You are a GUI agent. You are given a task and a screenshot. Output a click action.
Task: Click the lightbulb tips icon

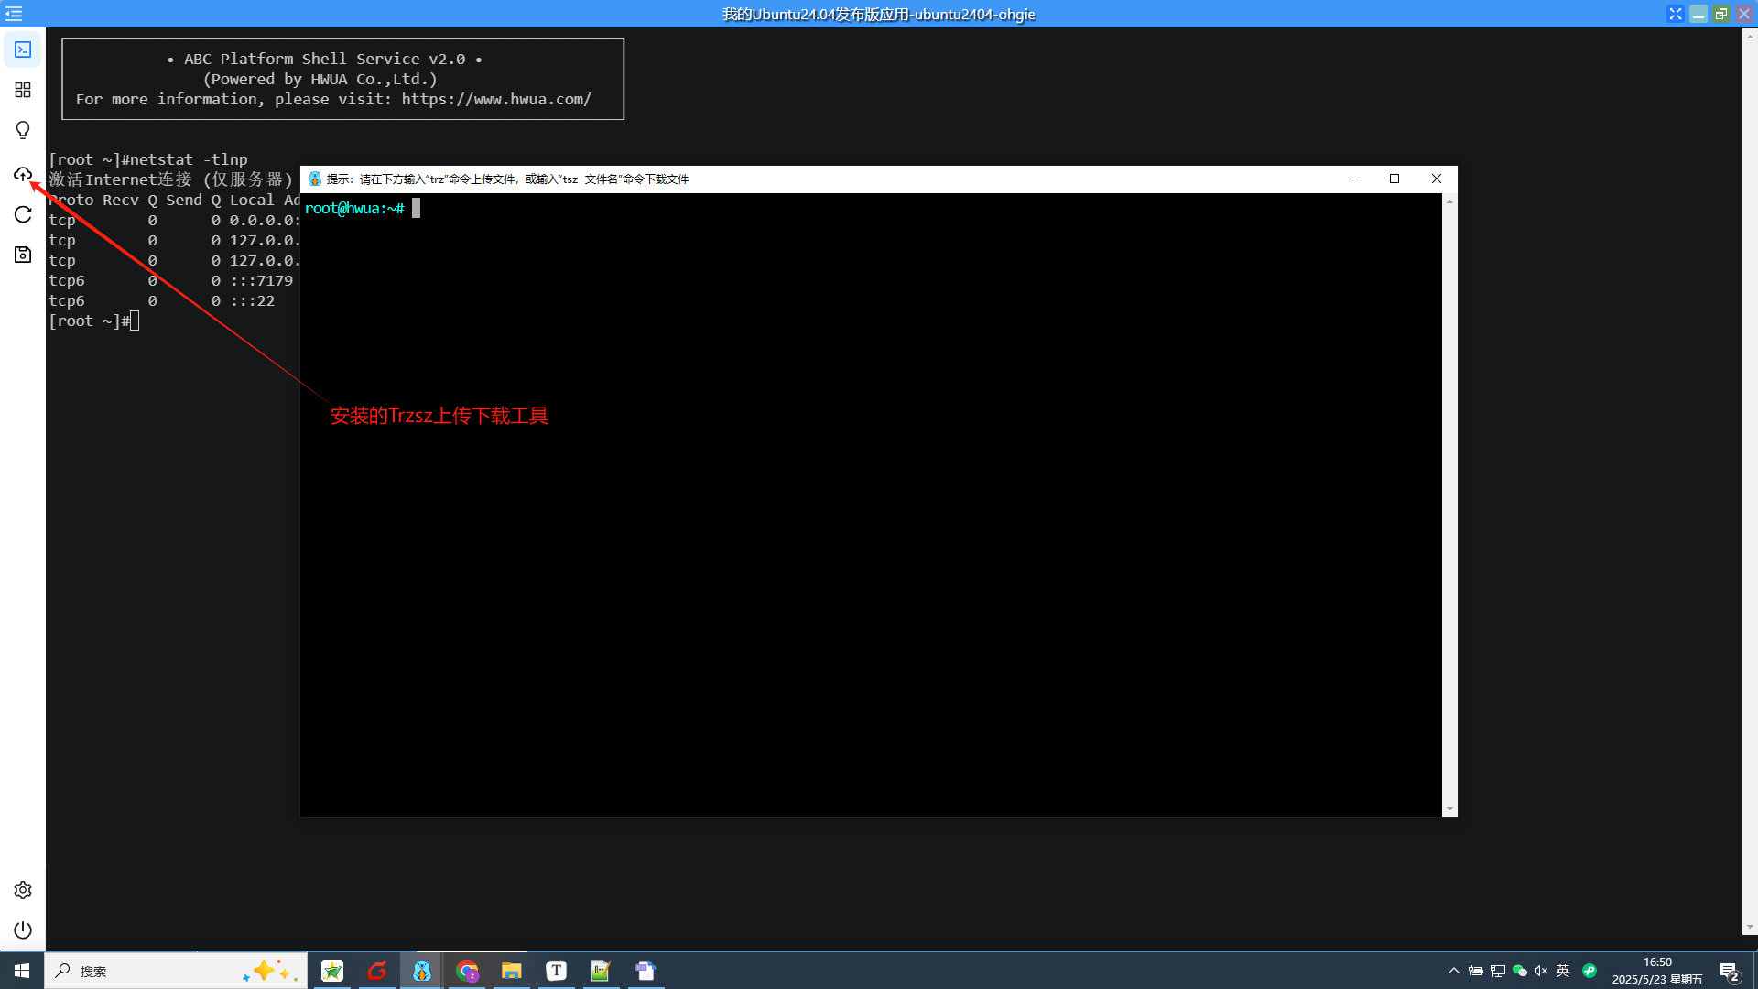[x=22, y=130]
